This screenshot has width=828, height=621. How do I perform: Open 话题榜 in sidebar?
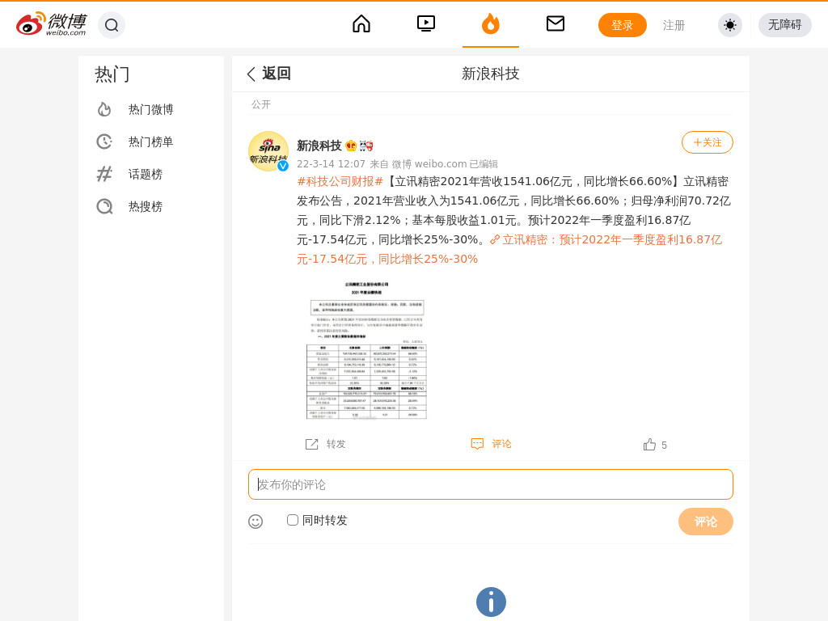tap(146, 175)
